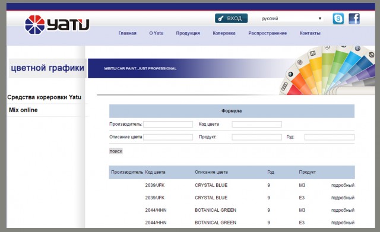380x232 pixels.
Task: Open the Skype contact icon
Action: [x=338, y=18]
